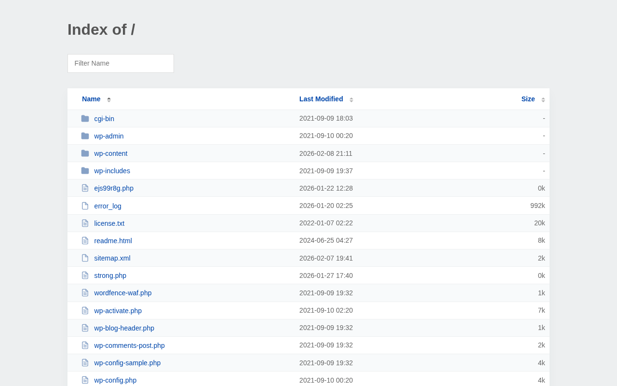Toggle sort arrows beside Last Modified
This screenshot has width=617, height=386.
point(351,99)
